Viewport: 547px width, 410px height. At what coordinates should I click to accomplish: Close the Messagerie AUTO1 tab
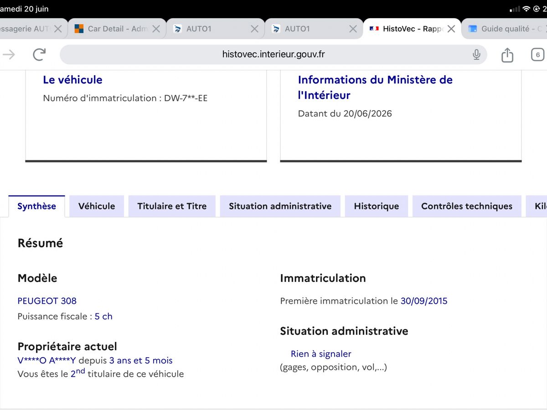click(x=58, y=29)
